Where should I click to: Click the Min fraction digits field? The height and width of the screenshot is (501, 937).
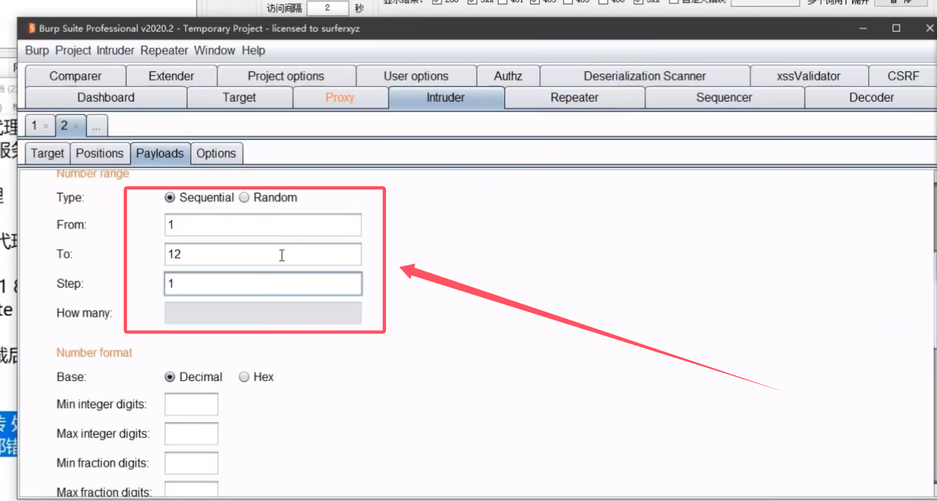pos(191,463)
